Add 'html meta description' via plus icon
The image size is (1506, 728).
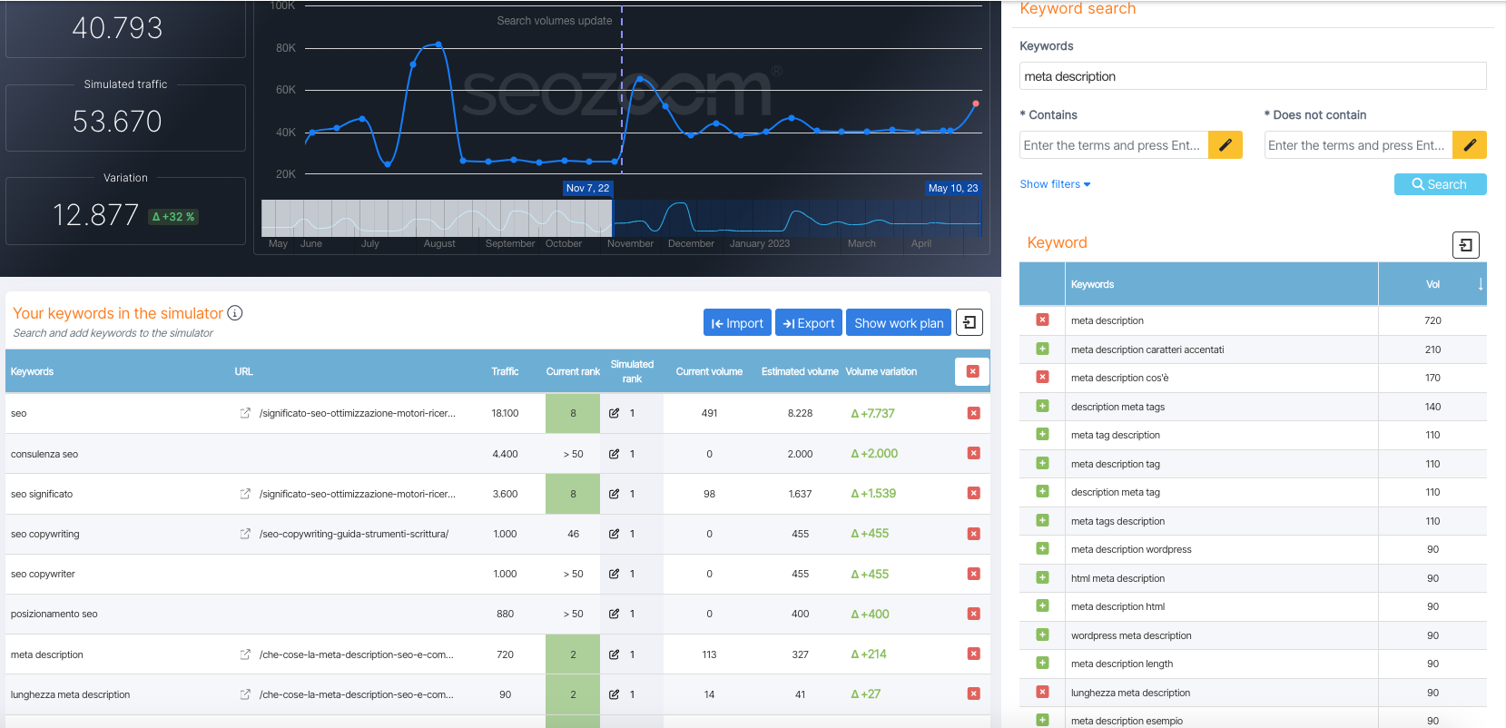1042,577
